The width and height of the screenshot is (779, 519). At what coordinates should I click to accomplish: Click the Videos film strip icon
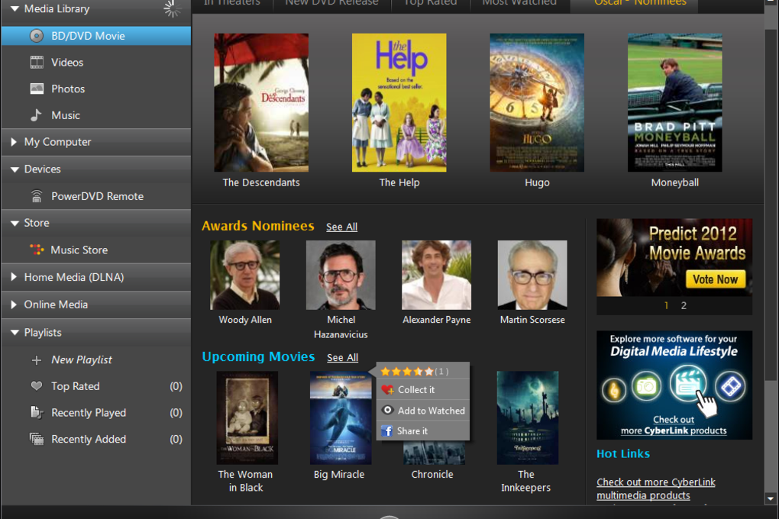click(x=37, y=62)
